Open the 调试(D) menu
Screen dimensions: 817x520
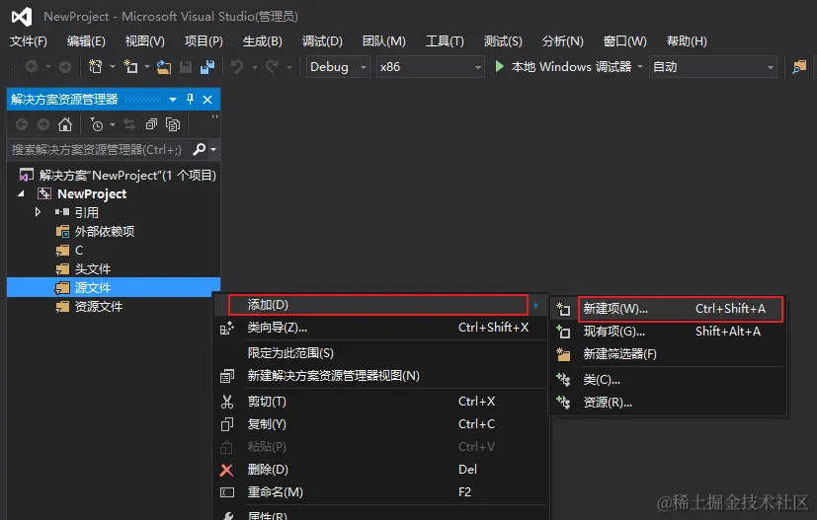click(322, 41)
